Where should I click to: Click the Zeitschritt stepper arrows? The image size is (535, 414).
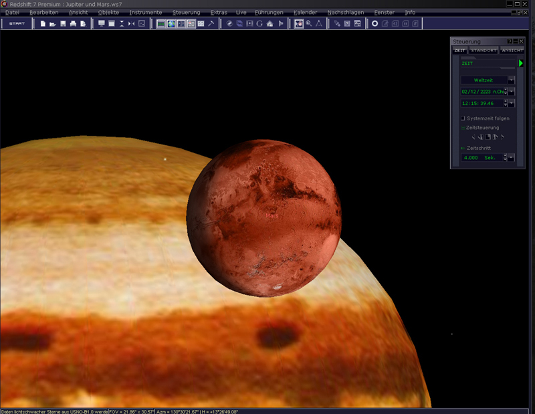coord(506,157)
